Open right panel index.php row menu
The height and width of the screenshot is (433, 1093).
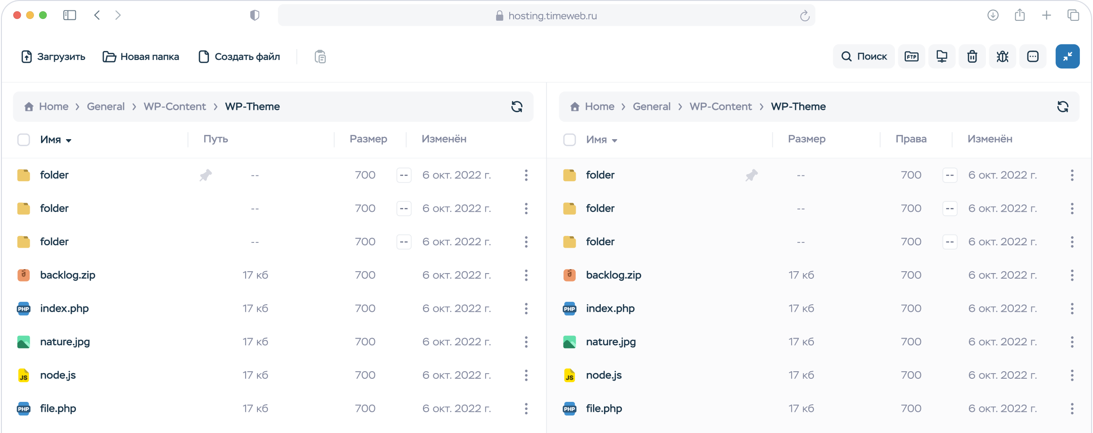point(1072,308)
